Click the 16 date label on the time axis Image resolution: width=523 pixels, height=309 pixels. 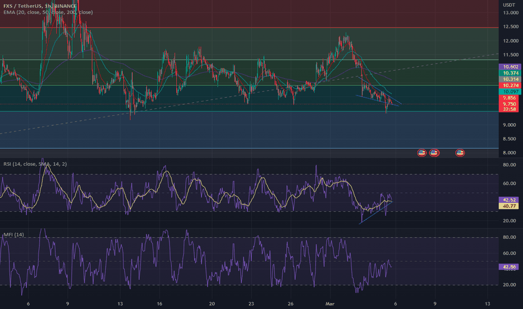click(x=159, y=303)
